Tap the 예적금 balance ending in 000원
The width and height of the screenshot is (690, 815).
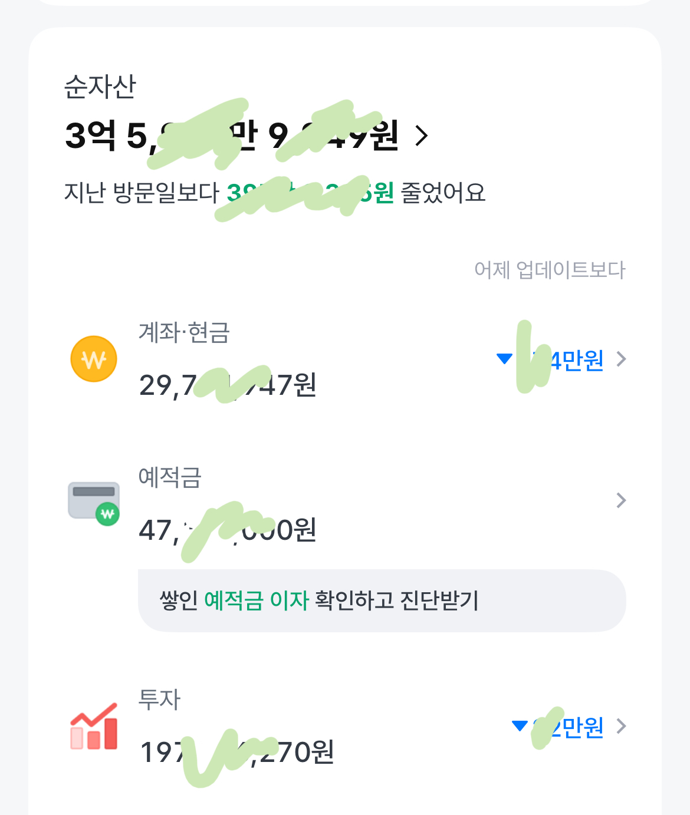click(227, 530)
